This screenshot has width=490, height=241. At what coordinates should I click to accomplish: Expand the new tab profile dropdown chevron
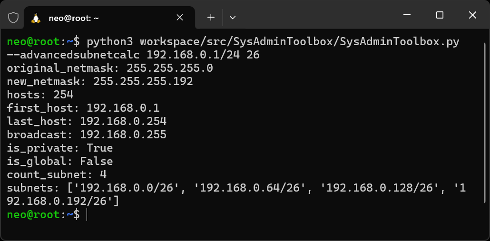coord(233,18)
